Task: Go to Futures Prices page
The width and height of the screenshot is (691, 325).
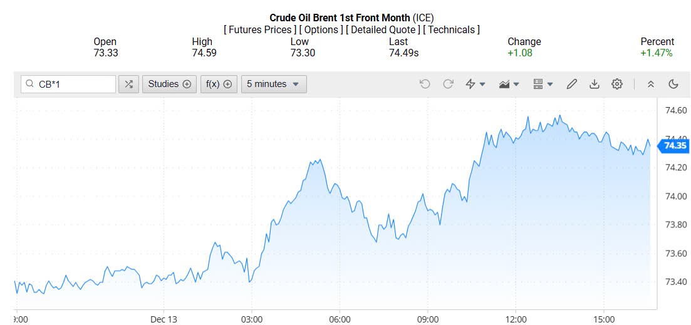Action: [x=259, y=29]
